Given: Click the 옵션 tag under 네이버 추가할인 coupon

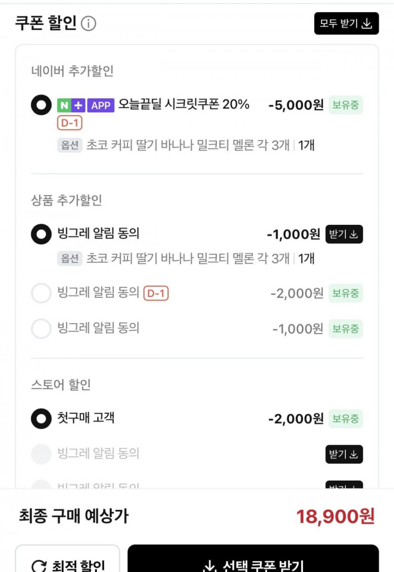Looking at the screenshot, I should click(x=70, y=145).
